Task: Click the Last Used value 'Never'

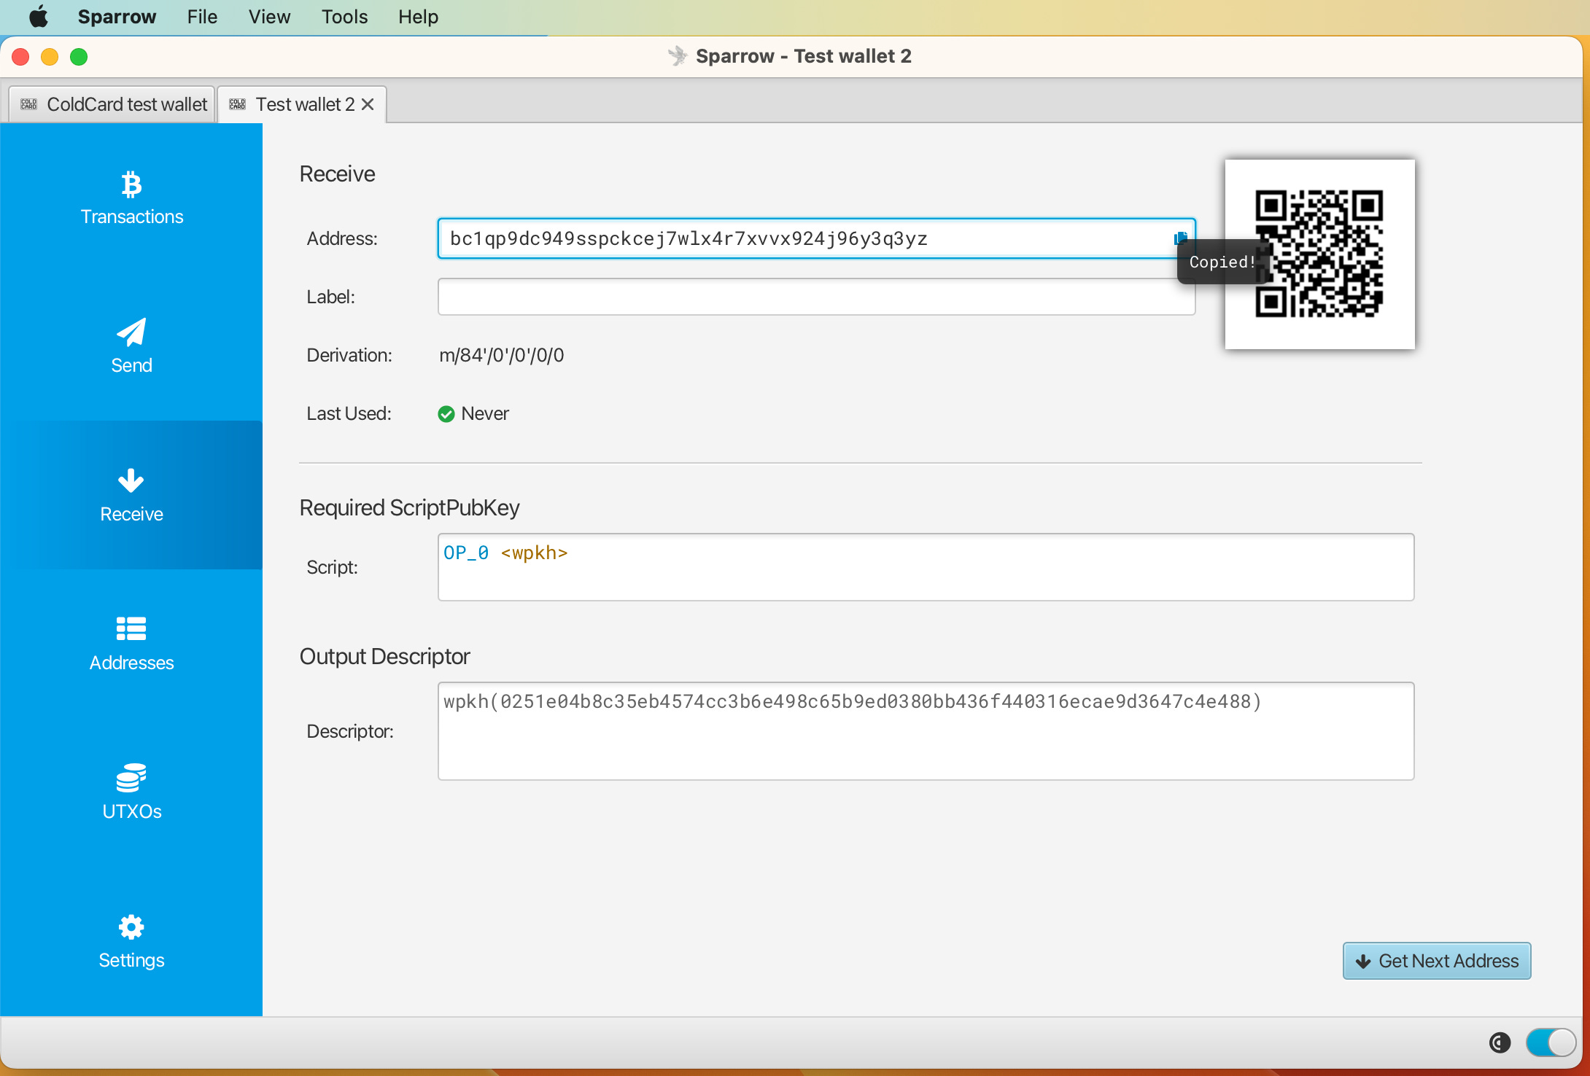Action: tap(485, 413)
